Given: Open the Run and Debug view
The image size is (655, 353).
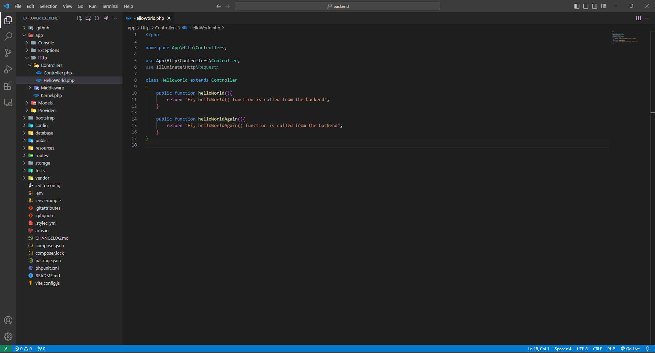Looking at the screenshot, I should pos(8,69).
